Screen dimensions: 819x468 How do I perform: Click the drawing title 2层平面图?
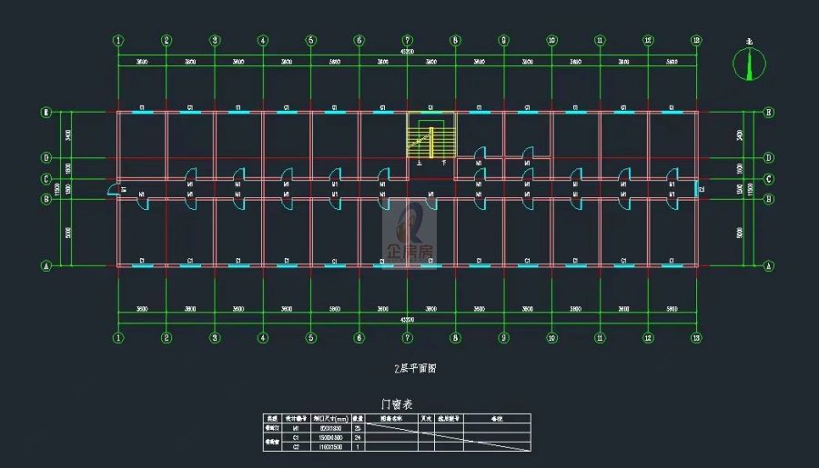pos(415,368)
